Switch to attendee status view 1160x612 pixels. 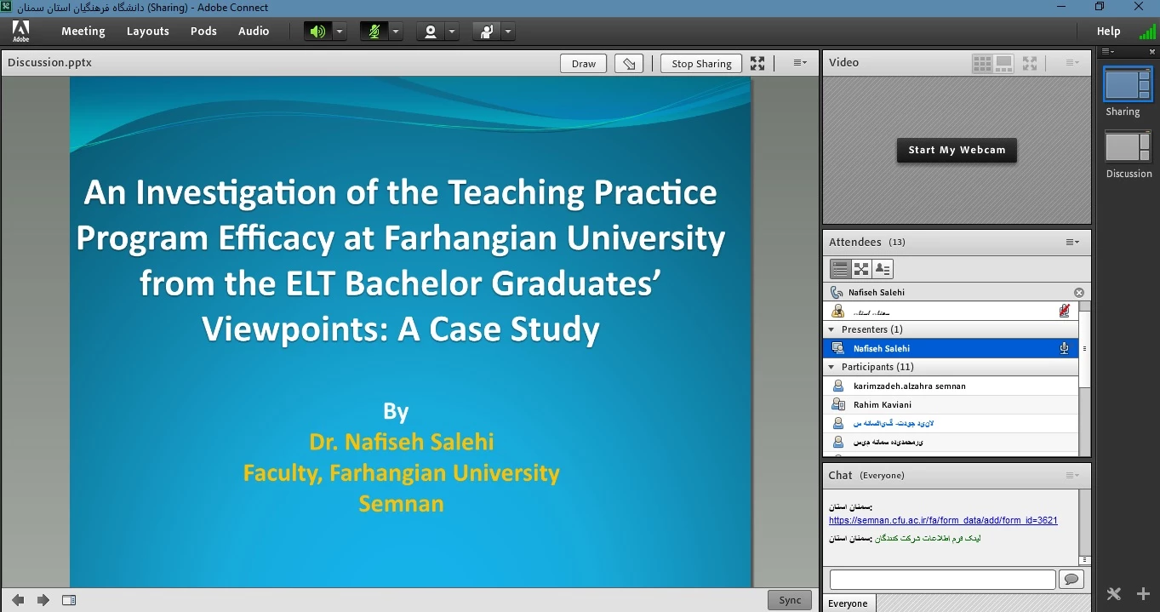pyautogui.click(x=883, y=269)
